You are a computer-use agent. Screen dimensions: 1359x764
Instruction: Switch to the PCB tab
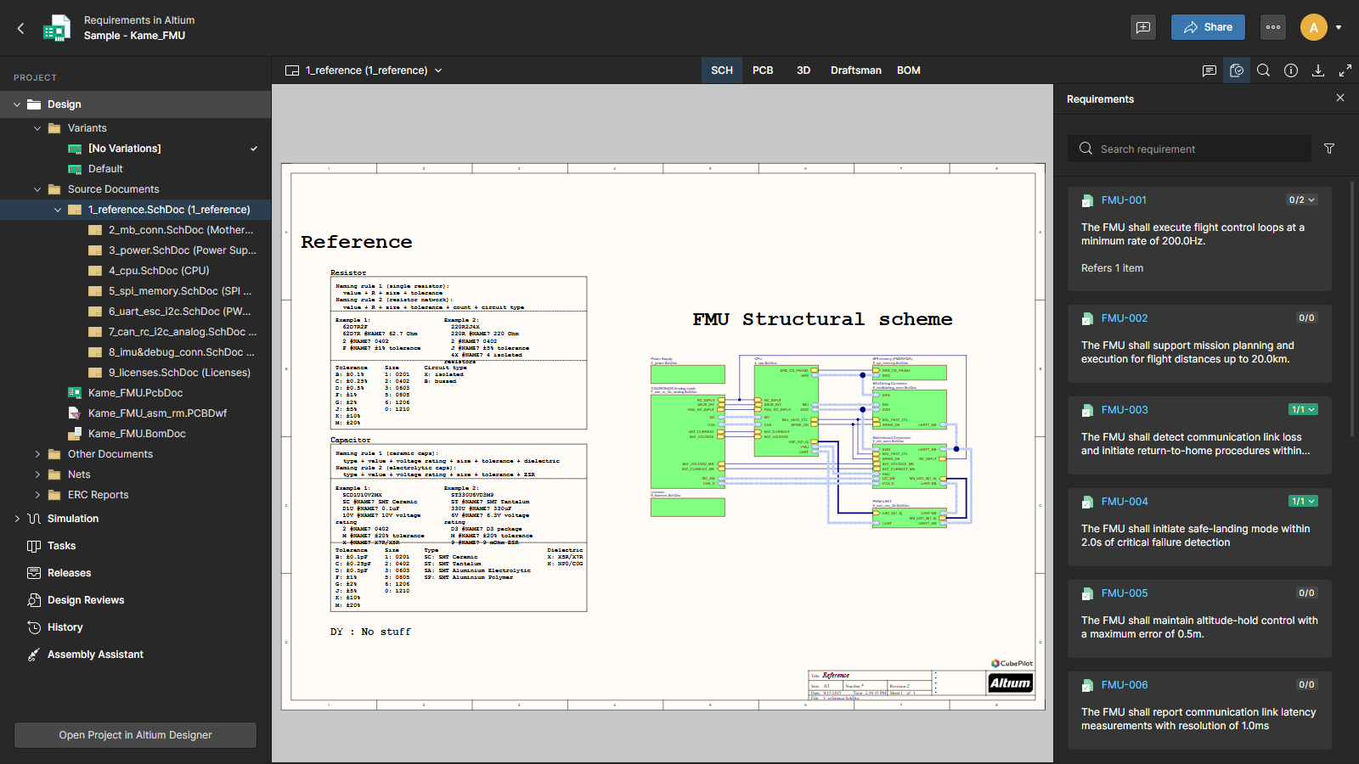click(763, 70)
